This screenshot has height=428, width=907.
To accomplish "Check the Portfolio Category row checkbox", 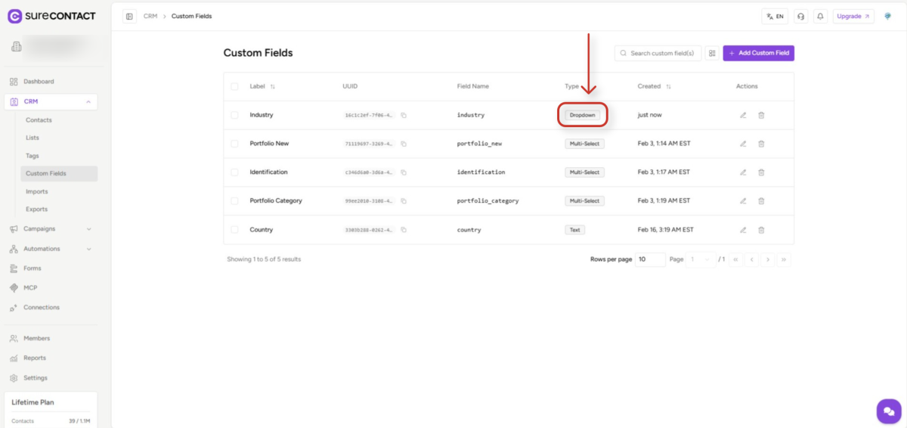I will click(234, 201).
